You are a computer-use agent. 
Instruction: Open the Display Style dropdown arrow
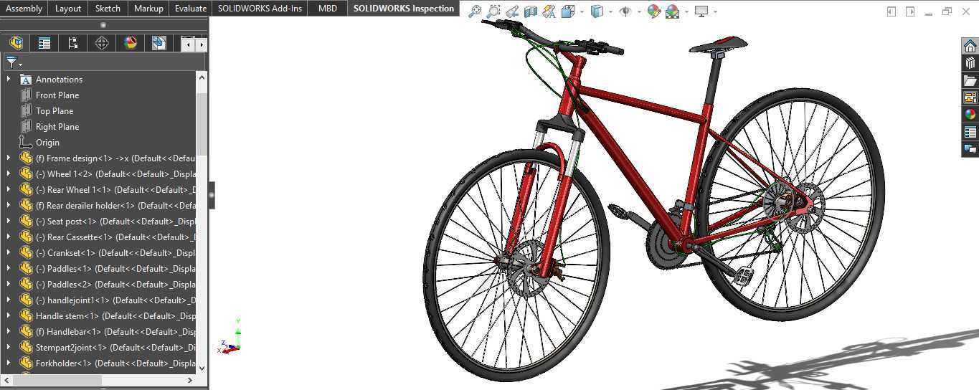pyautogui.click(x=610, y=11)
